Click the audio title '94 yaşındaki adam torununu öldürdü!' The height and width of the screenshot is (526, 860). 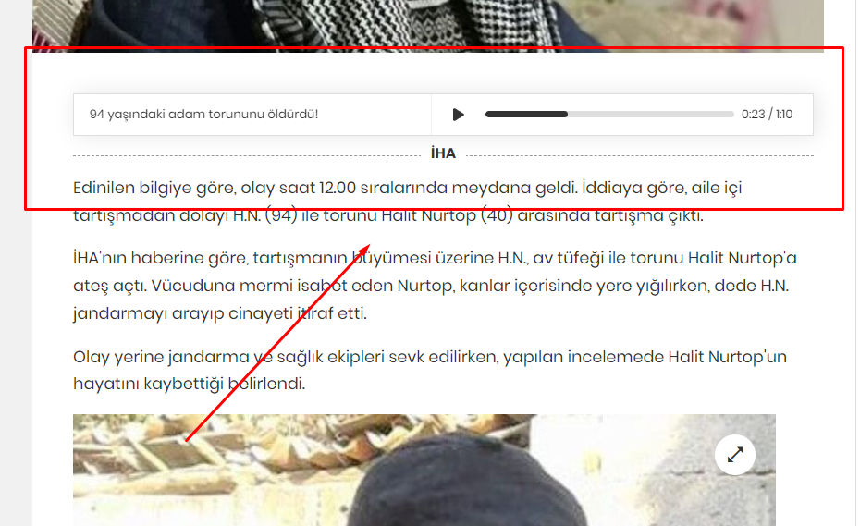pyautogui.click(x=203, y=114)
